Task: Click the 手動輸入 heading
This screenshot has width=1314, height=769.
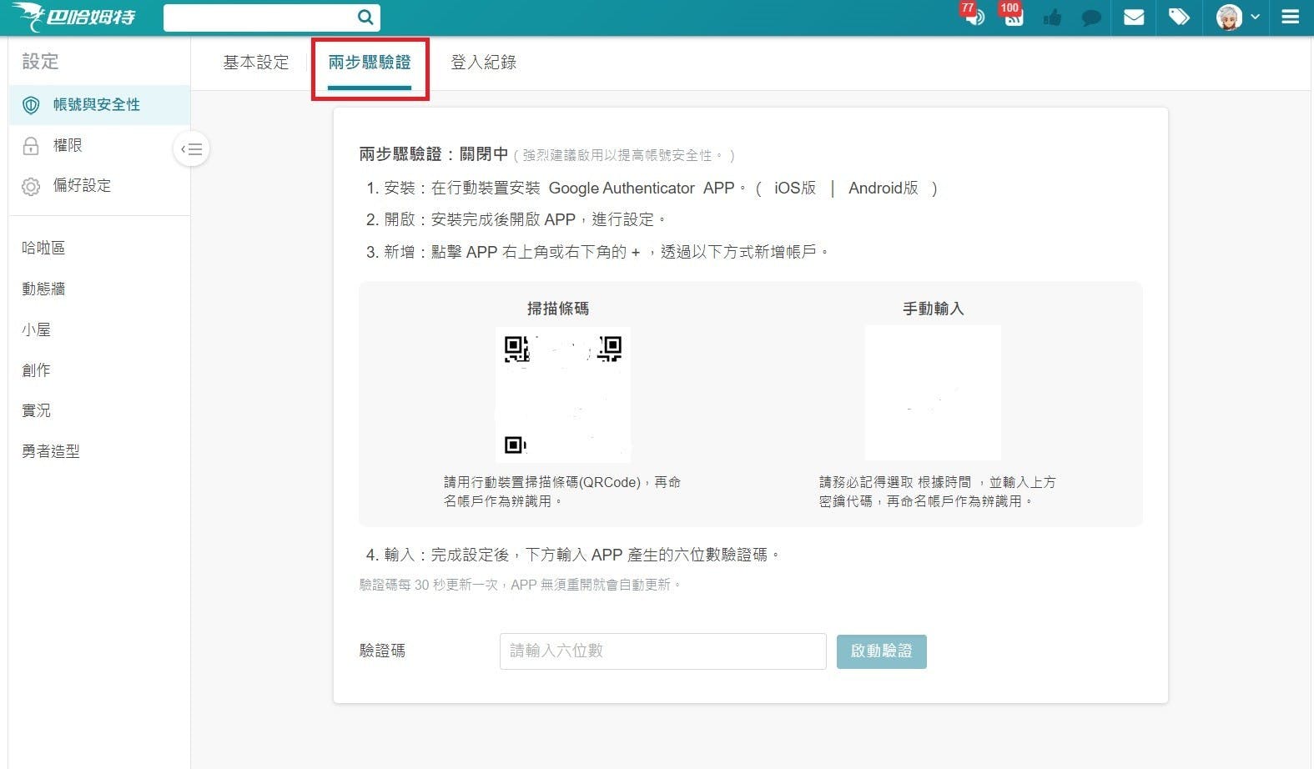Action: [x=934, y=309]
